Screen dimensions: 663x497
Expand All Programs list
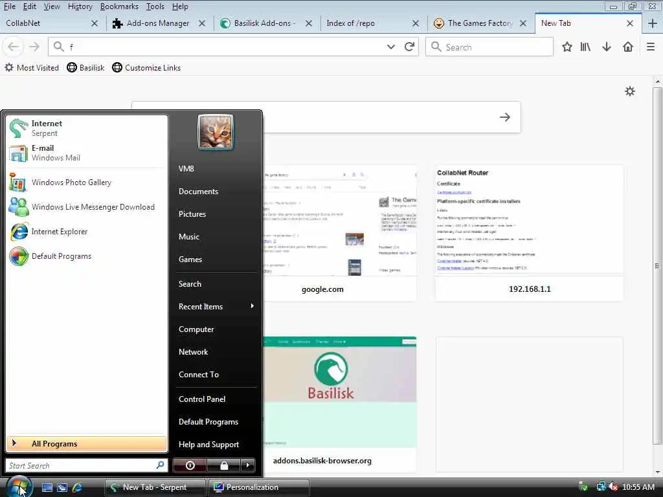point(87,444)
